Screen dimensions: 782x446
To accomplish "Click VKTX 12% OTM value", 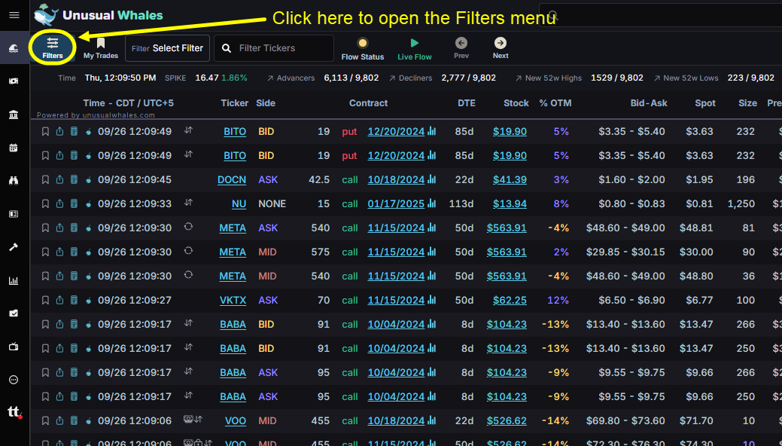I will click(558, 300).
